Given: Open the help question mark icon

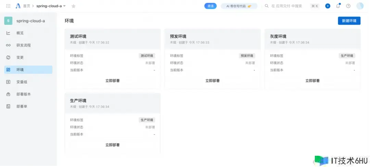Looking at the screenshot, I should click(348, 6).
